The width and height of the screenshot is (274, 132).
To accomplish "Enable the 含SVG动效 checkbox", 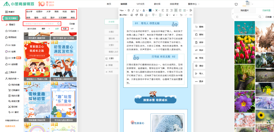I will pos(26,29).
